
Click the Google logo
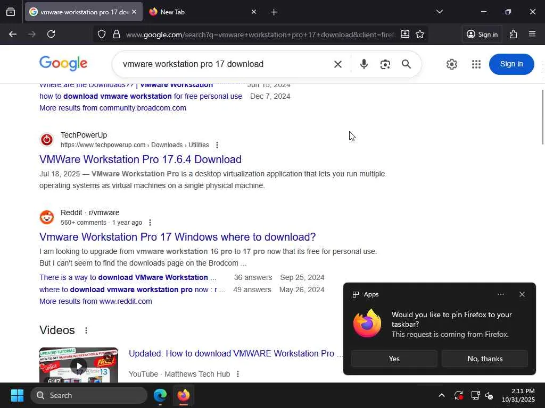63,64
